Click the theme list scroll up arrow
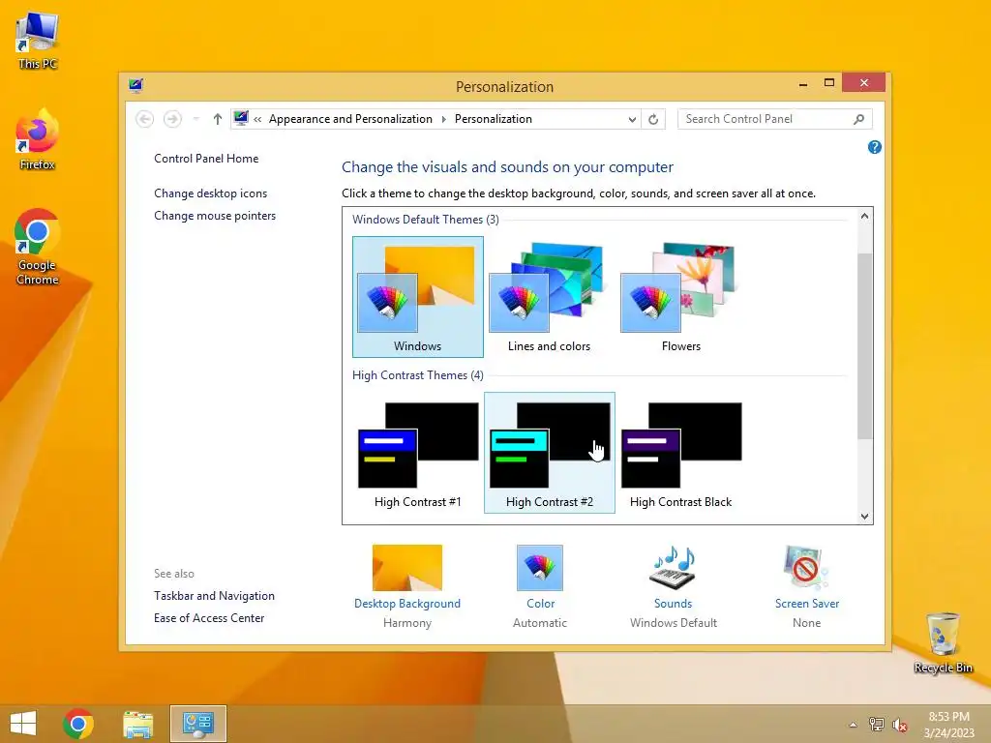991x743 pixels. point(864,216)
